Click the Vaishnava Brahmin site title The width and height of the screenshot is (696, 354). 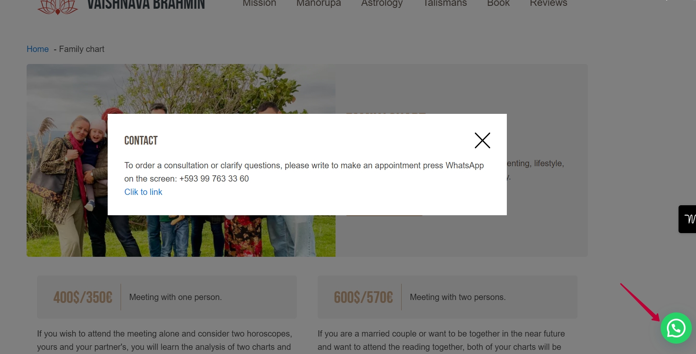(x=146, y=5)
